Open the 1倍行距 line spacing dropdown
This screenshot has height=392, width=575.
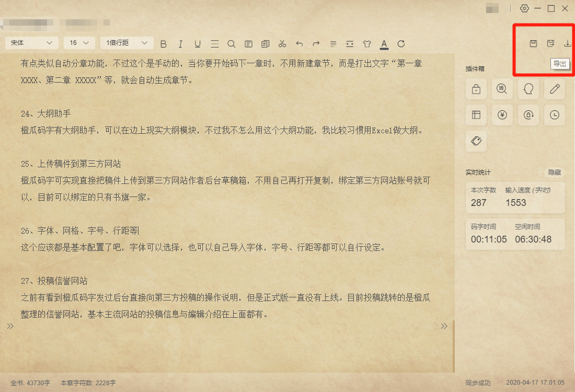pyautogui.click(x=126, y=43)
